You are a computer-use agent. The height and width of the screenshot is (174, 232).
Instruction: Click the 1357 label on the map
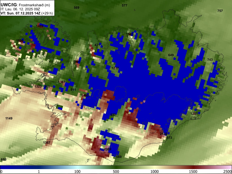pos(47,143)
